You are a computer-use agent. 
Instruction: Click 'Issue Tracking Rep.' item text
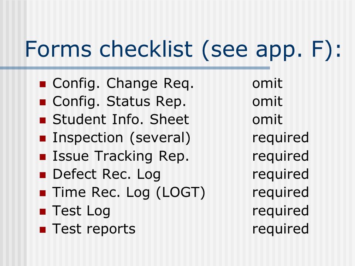pos(121,157)
